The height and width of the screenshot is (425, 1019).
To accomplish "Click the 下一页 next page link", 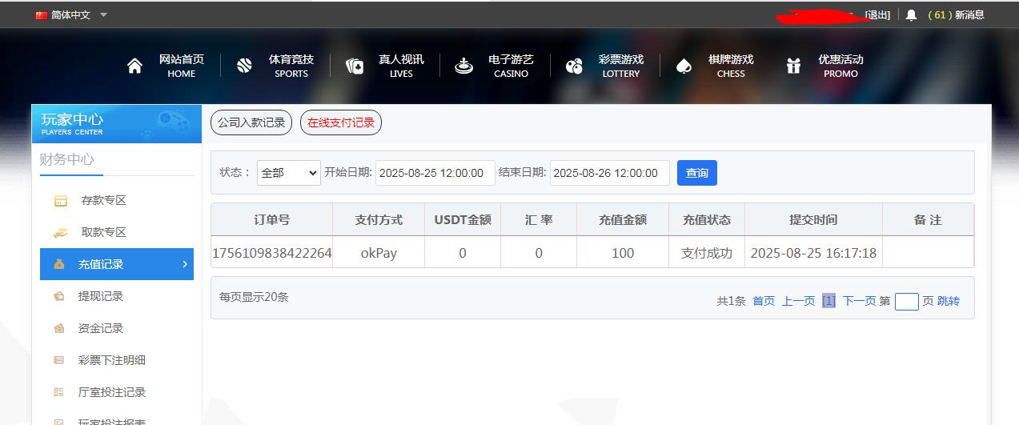I will (859, 301).
